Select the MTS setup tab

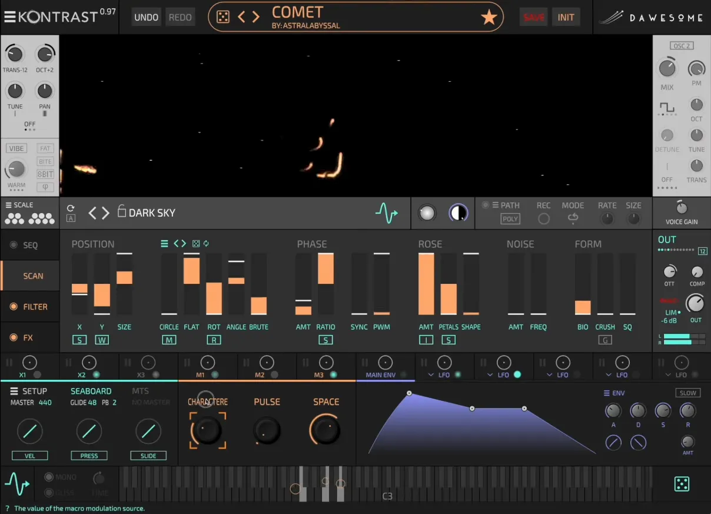(x=140, y=391)
